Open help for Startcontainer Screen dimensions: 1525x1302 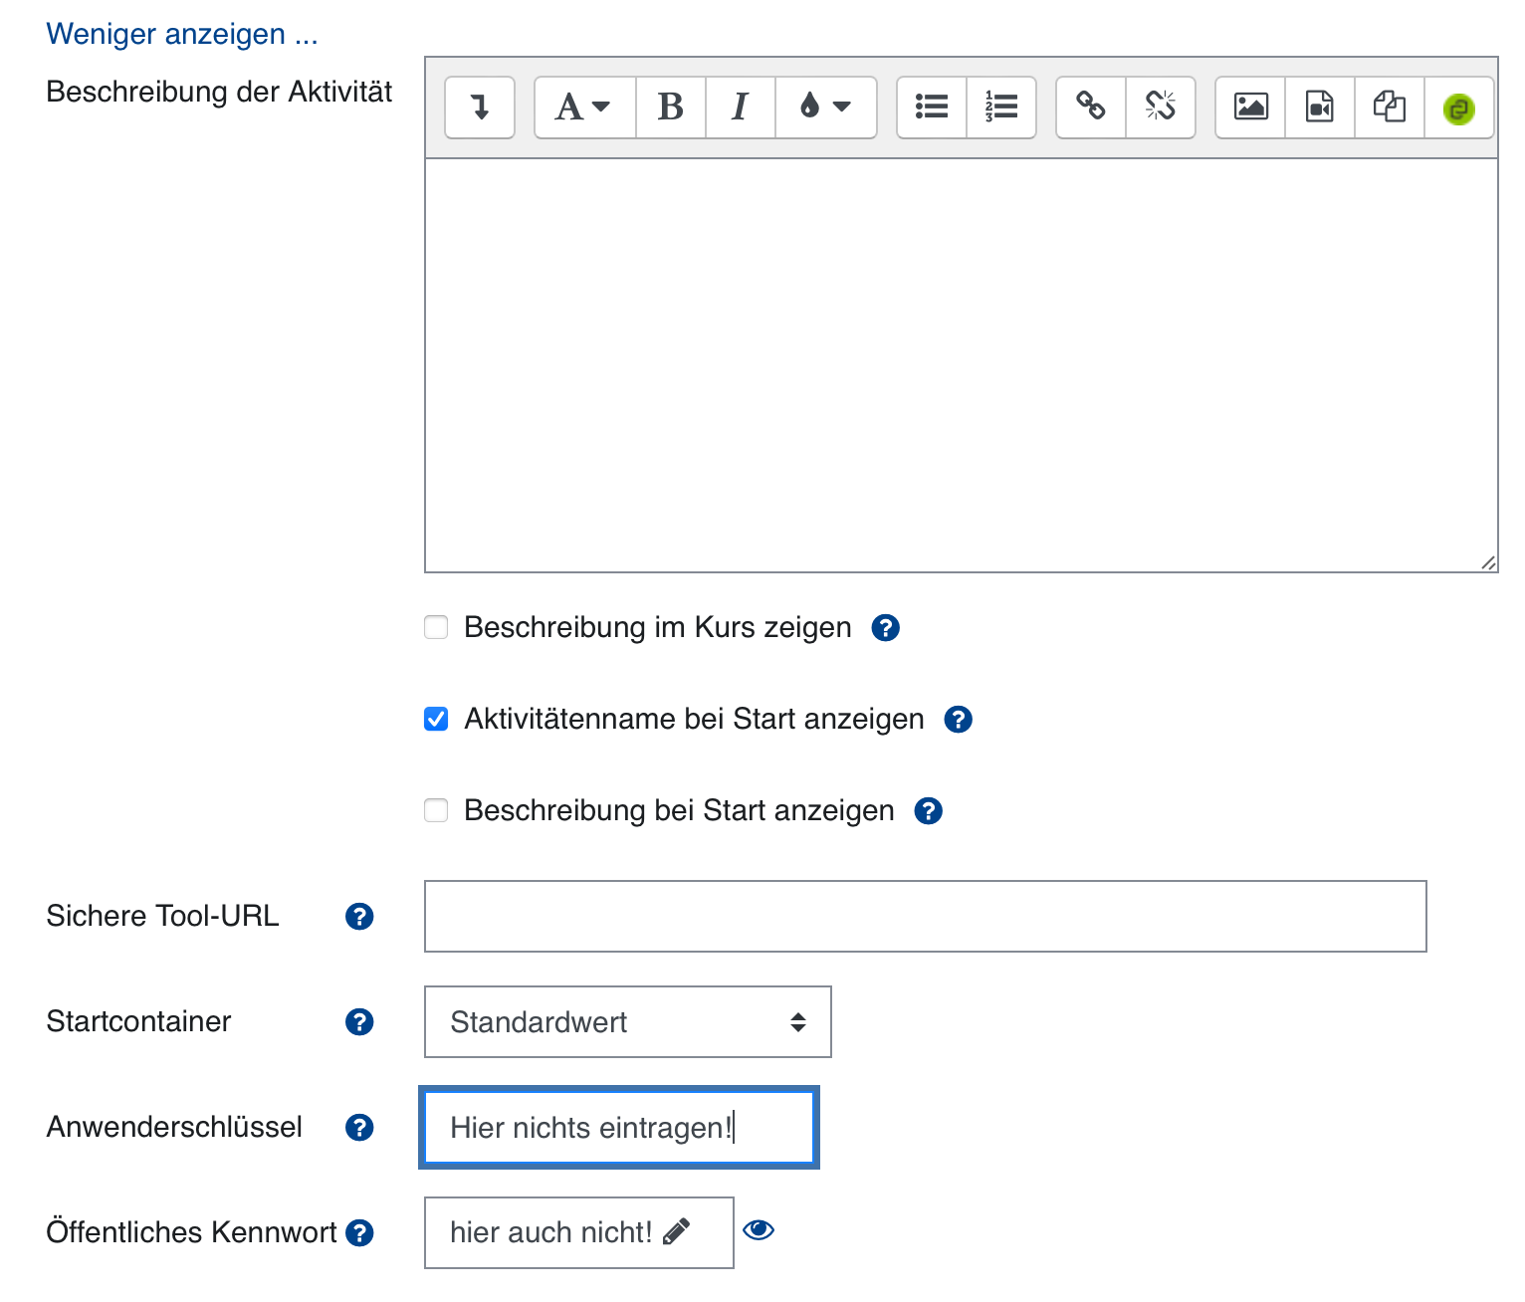359,1022
